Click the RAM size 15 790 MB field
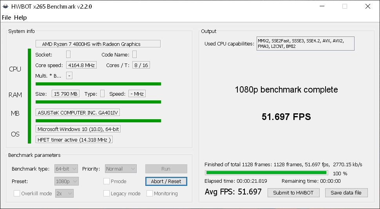 65,94
